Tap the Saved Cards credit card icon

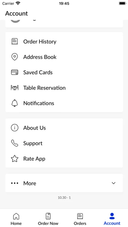[15, 72]
